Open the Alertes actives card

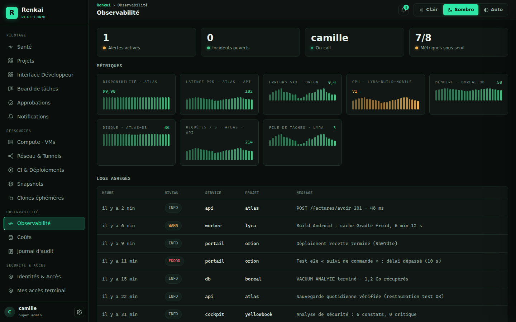[x=146, y=42]
